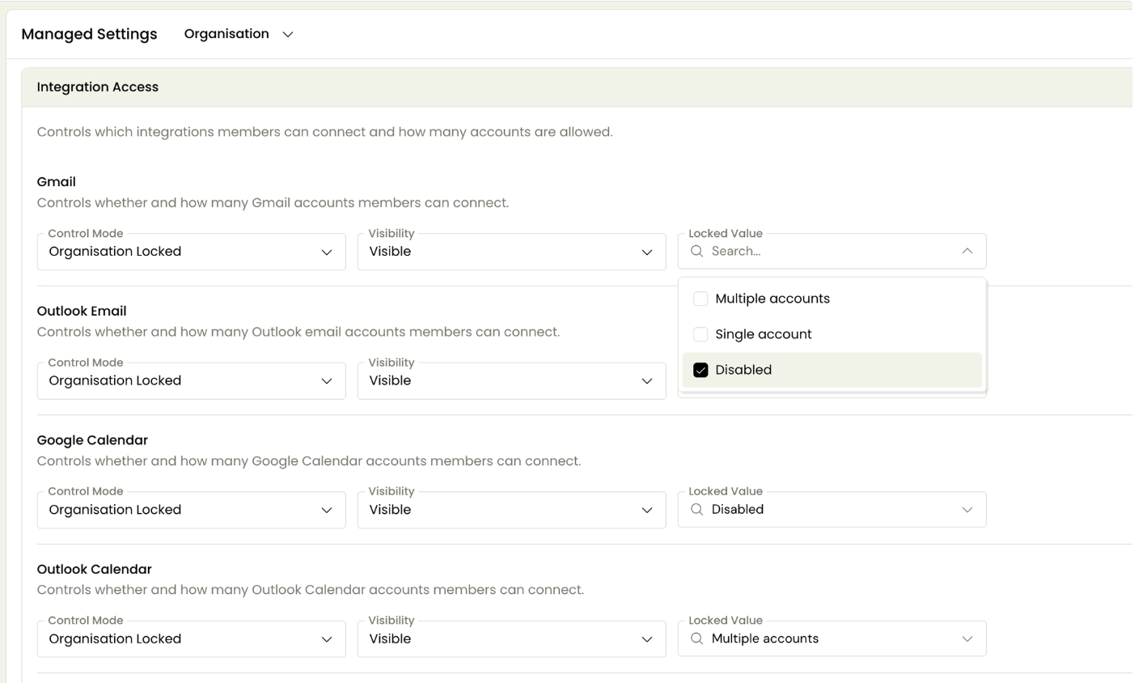Image resolution: width=1147 pixels, height=683 pixels.
Task: Click chevron in Gmail Visibility field
Action: tap(647, 252)
